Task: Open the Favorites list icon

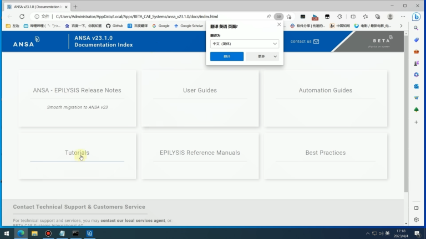Action: (x=366, y=17)
